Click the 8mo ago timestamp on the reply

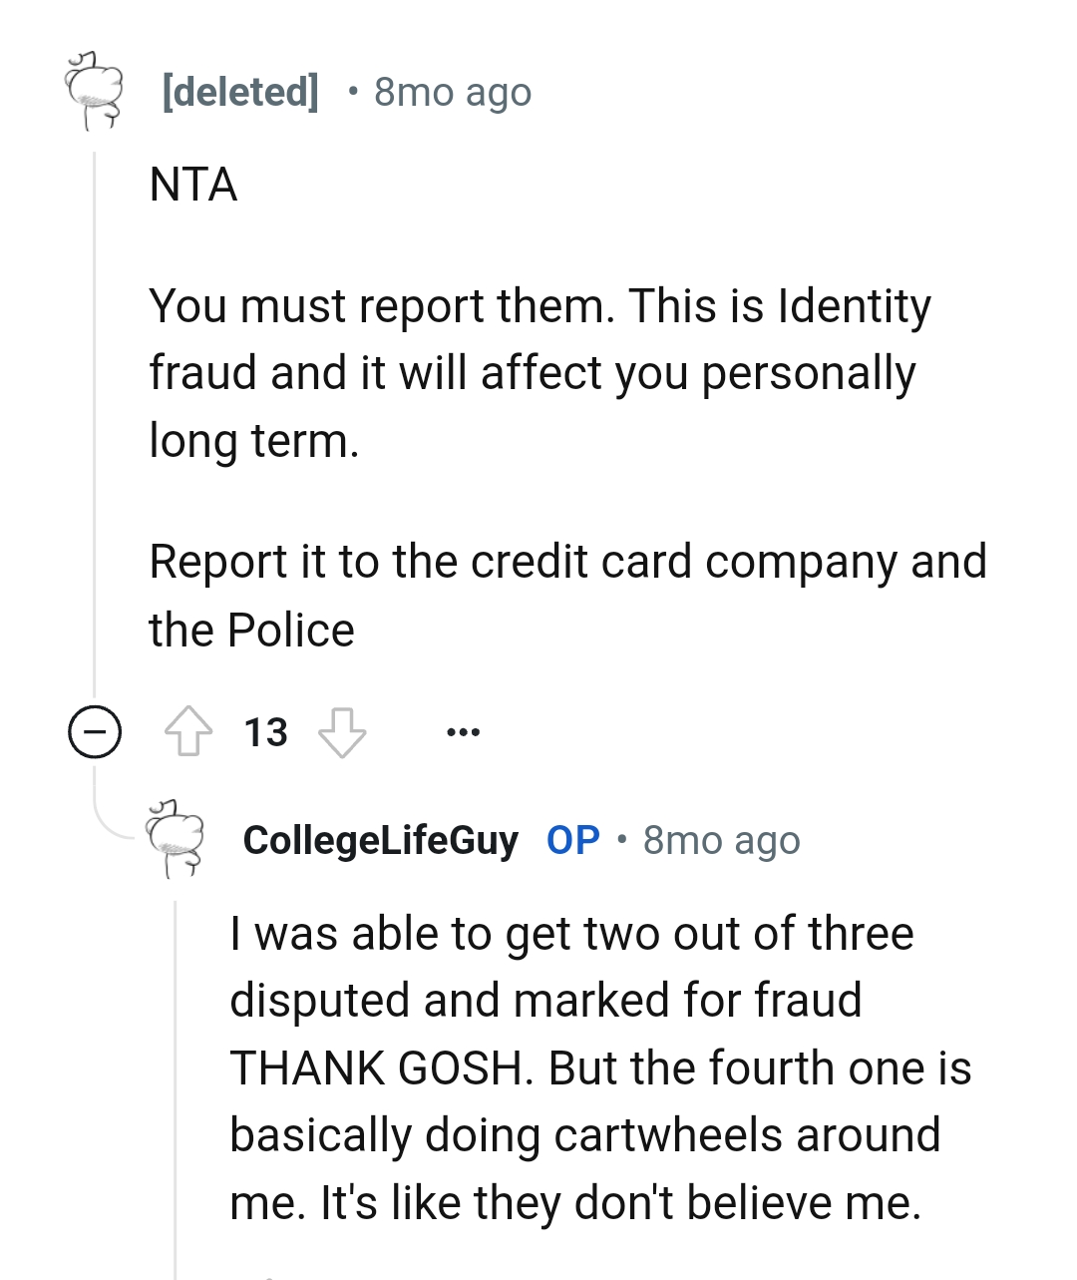pos(721,841)
